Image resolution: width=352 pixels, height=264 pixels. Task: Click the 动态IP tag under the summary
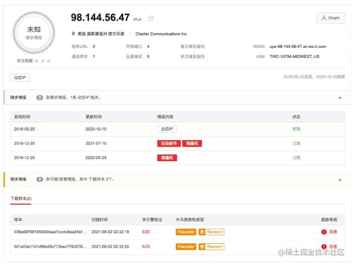[20, 78]
